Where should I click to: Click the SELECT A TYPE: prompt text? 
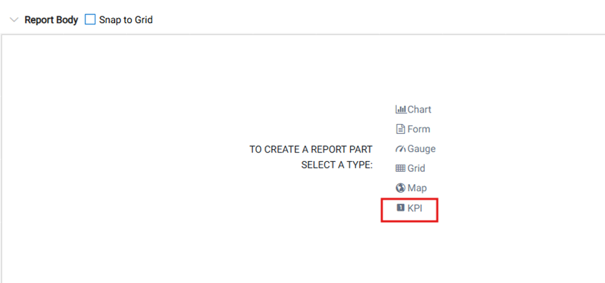pyautogui.click(x=337, y=166)
